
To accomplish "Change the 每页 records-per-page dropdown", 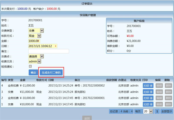I will [x=148, y=111].
